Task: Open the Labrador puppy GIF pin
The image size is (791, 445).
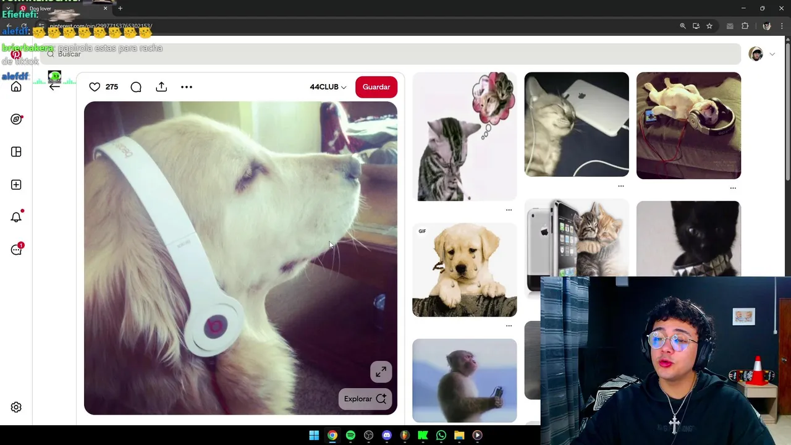Action: pyautogui.click(x=465, y=270)
